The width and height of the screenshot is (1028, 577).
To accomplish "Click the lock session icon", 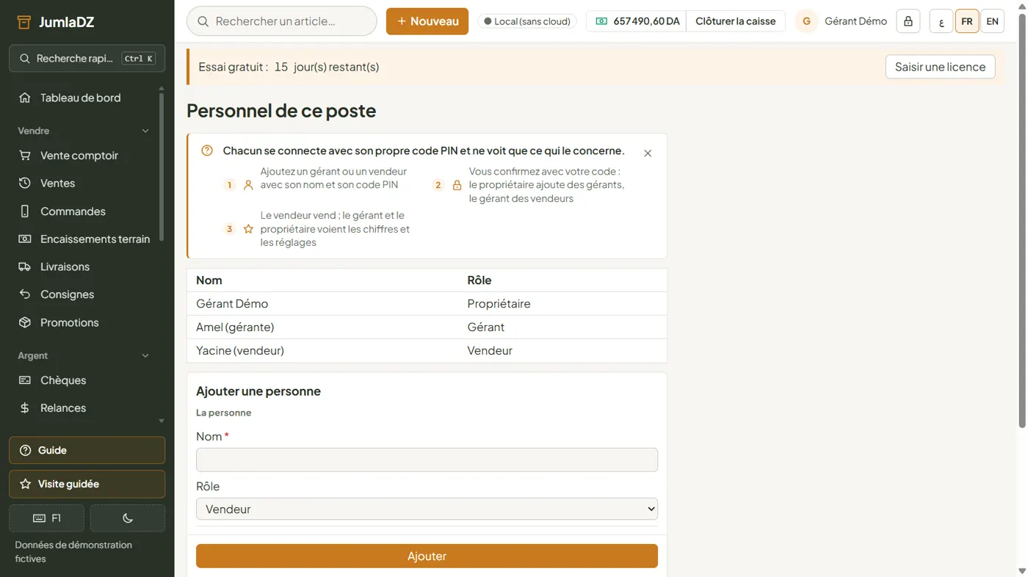I will [908, 21].
